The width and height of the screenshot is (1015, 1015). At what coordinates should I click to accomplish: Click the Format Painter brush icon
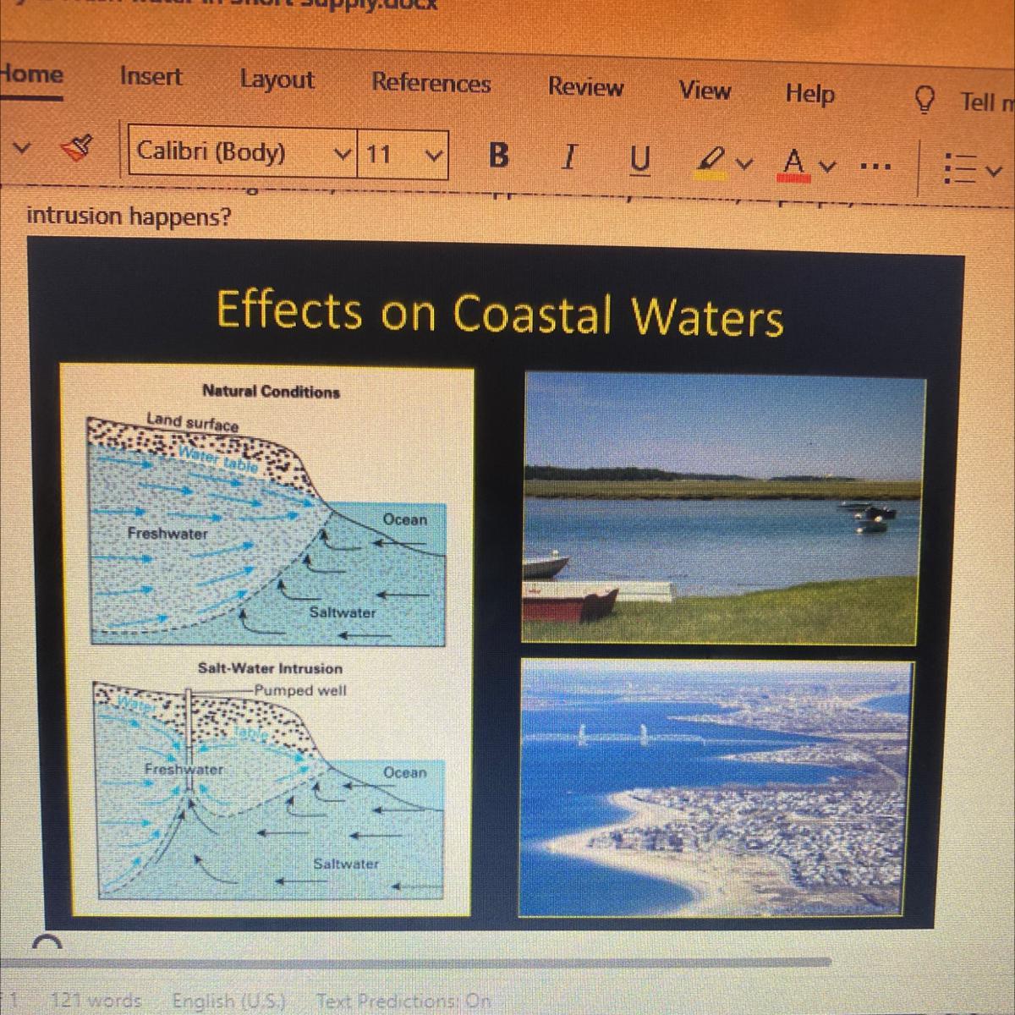77,151
